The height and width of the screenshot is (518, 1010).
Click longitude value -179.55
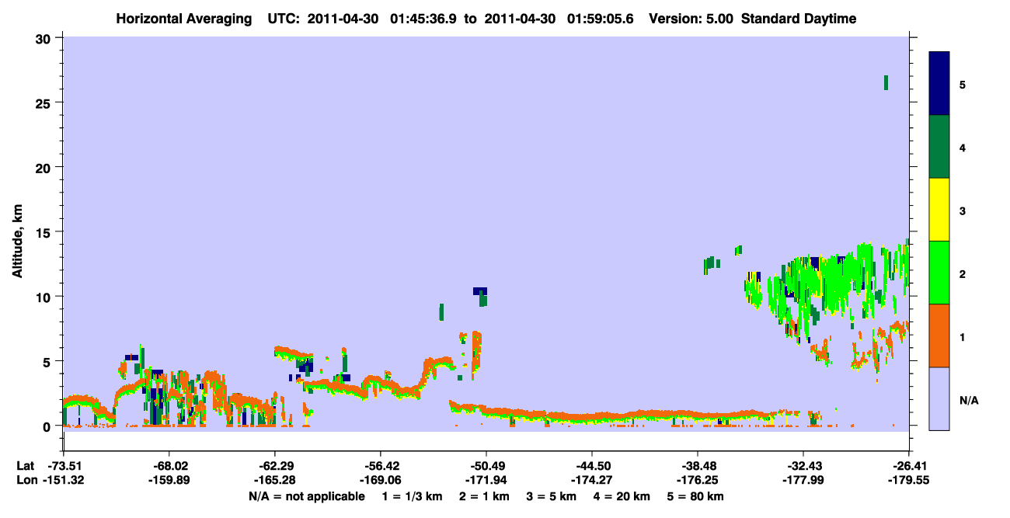908,481
